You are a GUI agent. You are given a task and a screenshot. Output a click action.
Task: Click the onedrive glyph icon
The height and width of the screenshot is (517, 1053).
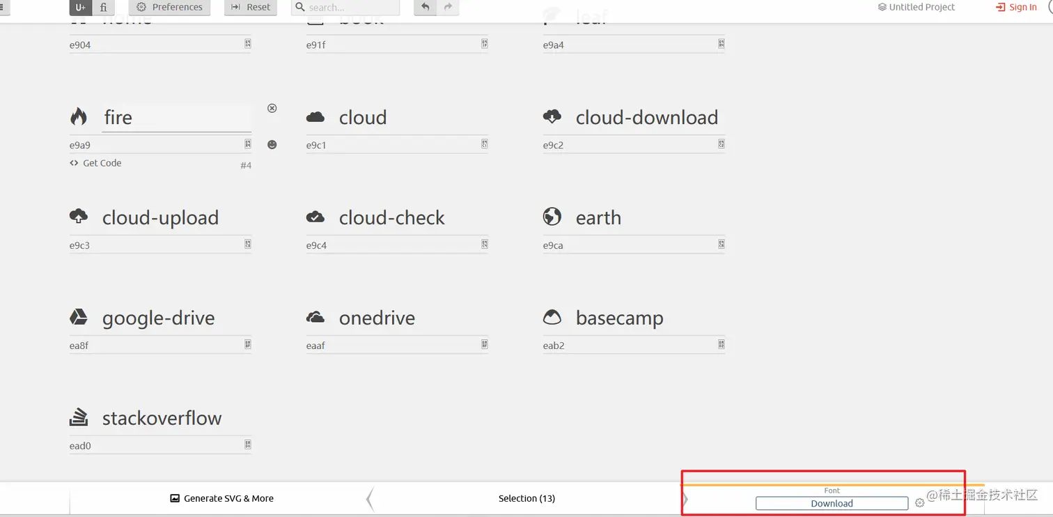click(x=315, y=317)
